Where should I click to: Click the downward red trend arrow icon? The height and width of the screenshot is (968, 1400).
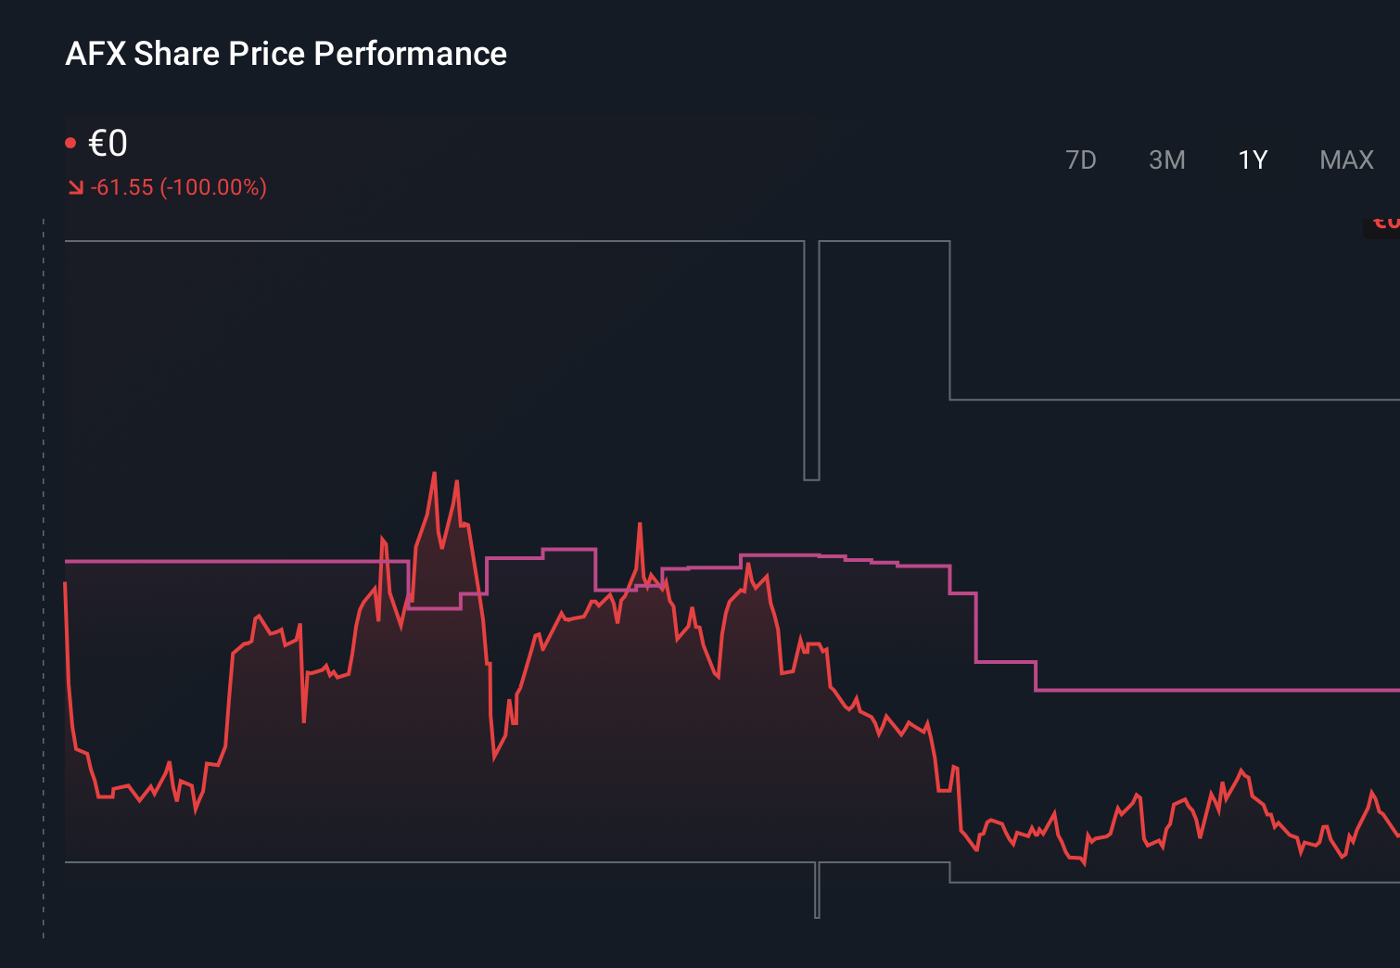pyautogui.click(x=75, y=186)
